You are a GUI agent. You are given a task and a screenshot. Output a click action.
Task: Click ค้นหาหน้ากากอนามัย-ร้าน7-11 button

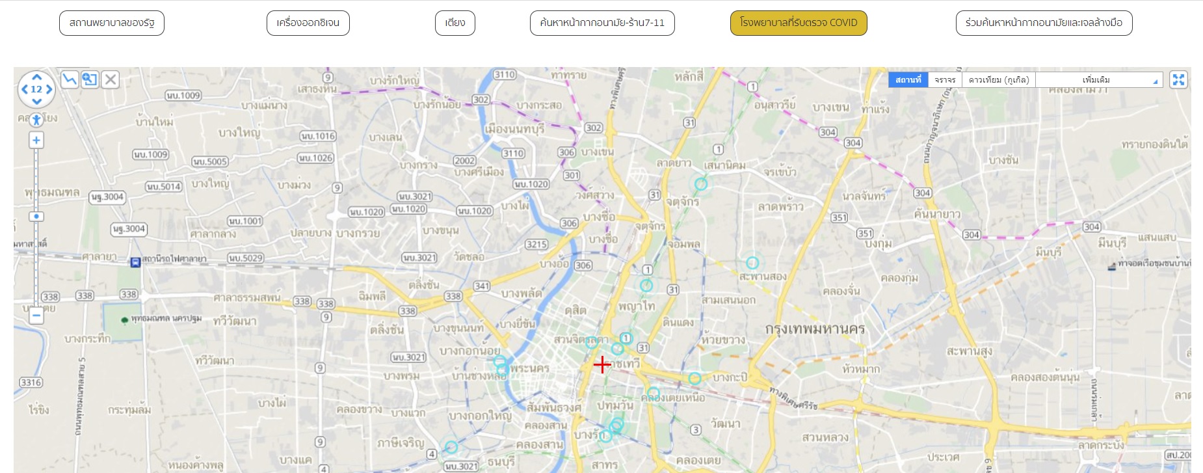(x=602, y=23)
